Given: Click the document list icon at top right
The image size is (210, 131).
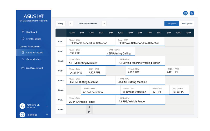Looking at the screenshot, I should pyautogui.click(x=192, y=13).
